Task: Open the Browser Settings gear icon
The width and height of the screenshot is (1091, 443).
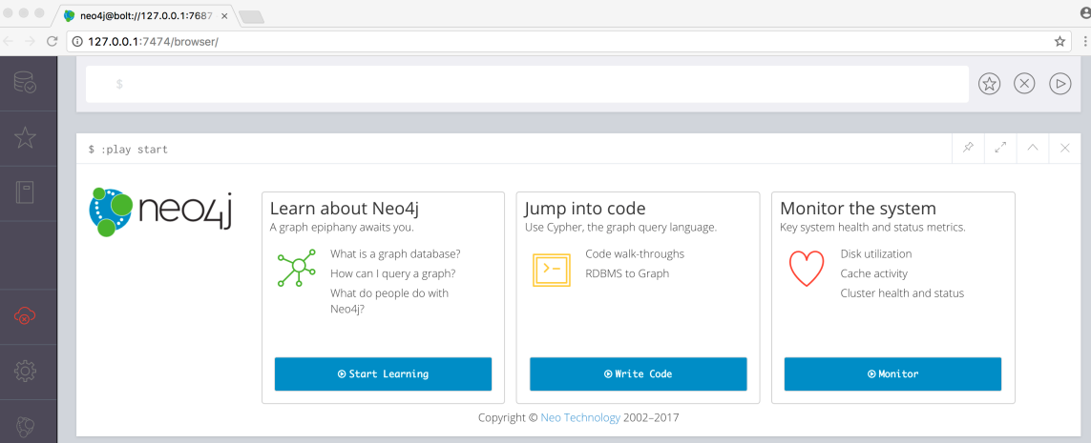Action: (25, 371)
